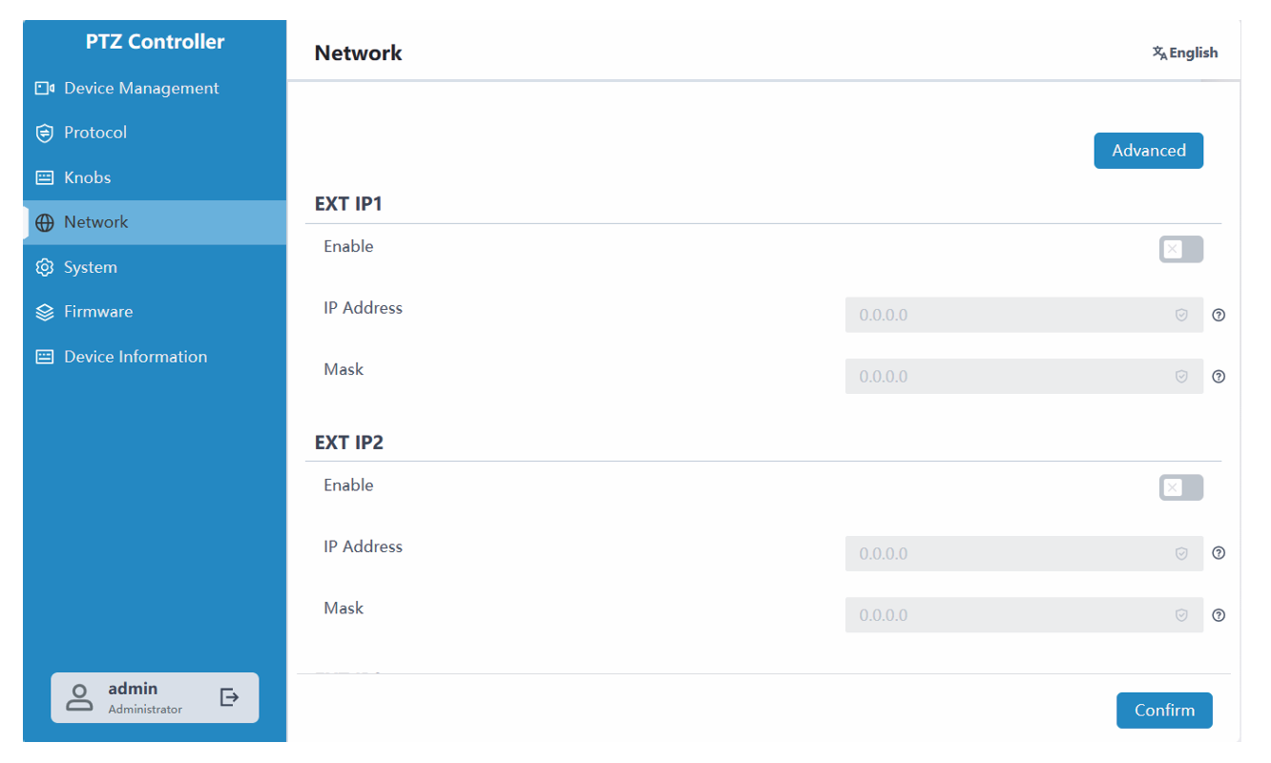Image resolution: width=1271 pixels, height=763 pixels.
Task: Enable the EXT IP2 toggle switch
Action: pos(1180,488)
